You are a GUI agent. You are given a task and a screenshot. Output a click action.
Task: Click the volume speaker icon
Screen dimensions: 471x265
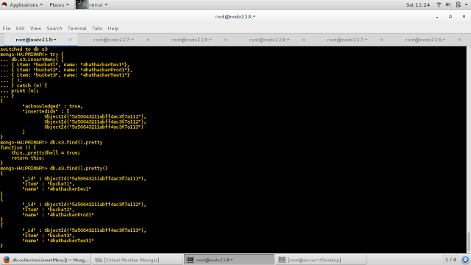pos(448,5)
